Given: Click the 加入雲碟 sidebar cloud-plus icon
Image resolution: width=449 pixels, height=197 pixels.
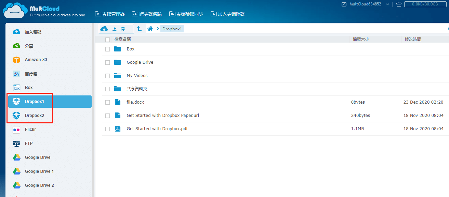Looking at the screenshot, I should pos(16,32).
